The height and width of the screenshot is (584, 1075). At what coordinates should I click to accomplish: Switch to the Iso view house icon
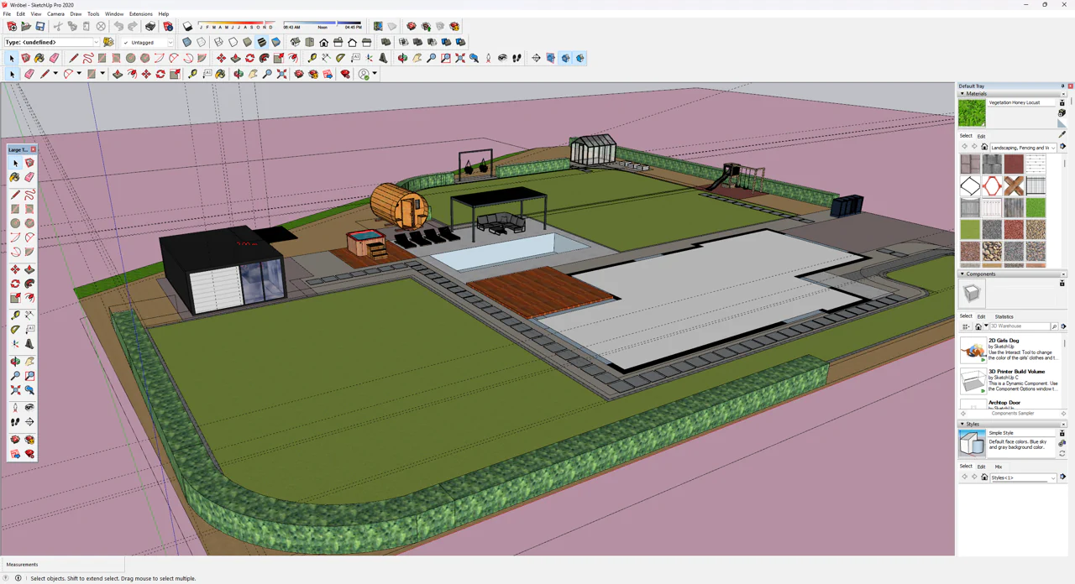pyautogui.click(x=295, y=42)
